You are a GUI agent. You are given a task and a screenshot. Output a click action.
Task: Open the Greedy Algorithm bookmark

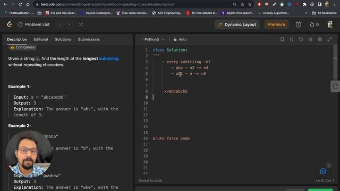(273, 13)
